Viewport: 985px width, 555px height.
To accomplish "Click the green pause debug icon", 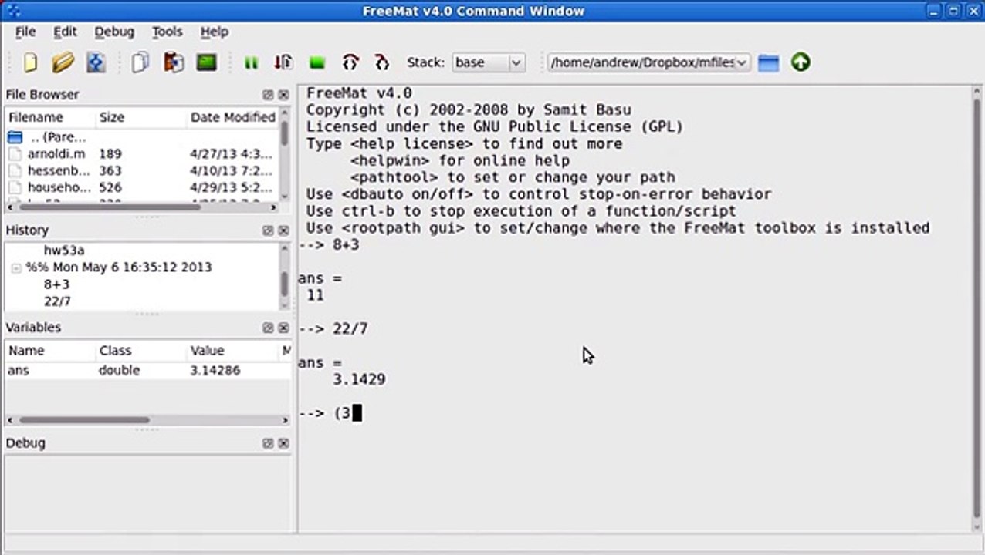I will pyautogui.click(x=251, y=63).
